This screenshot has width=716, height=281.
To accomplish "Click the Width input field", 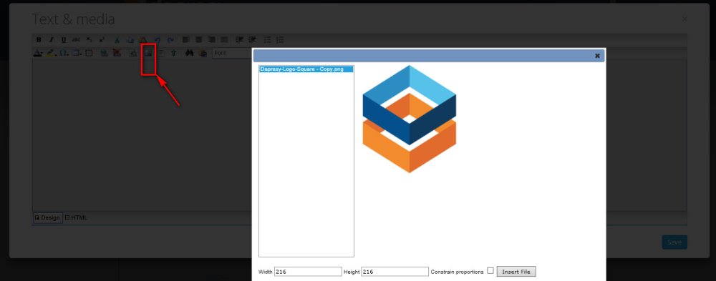I will click(308, 272).
